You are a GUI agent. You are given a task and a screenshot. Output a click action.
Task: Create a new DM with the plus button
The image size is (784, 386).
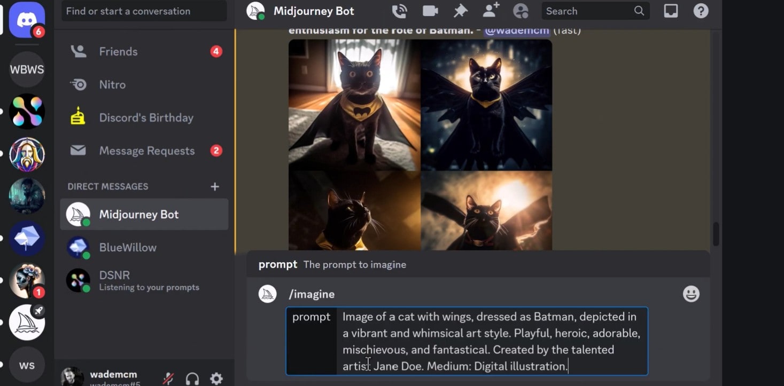tap(215, 186)
